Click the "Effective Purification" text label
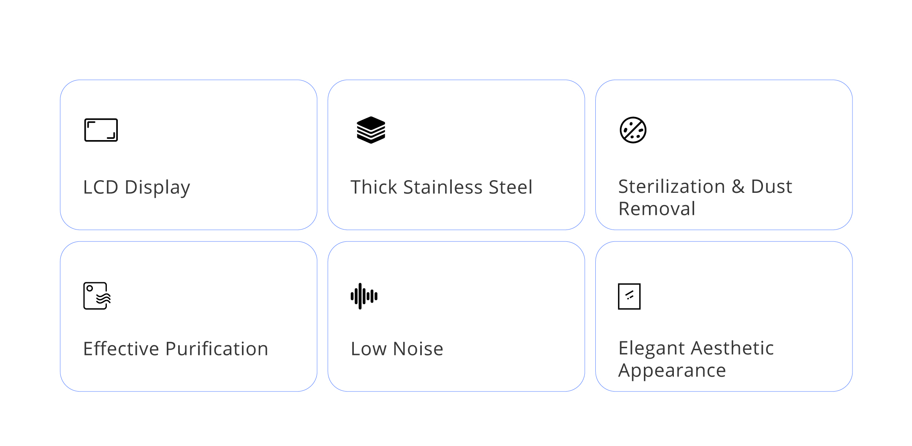This screenshot has width=912, height=446. (x=176, y=349)
